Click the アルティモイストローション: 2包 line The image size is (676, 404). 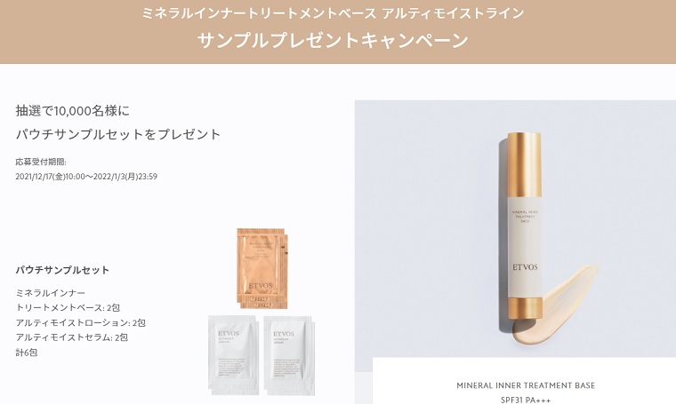81,322
